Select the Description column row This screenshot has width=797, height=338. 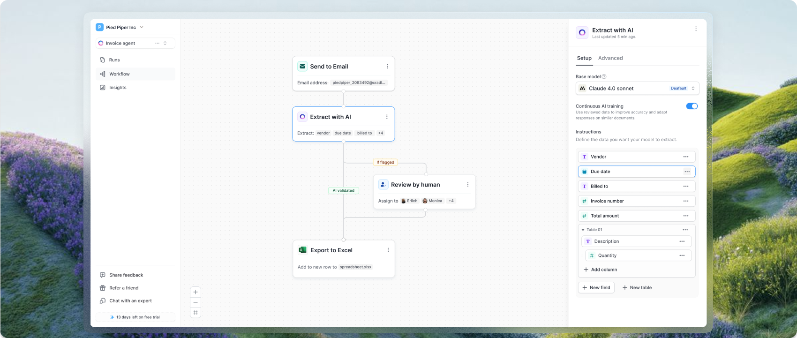(x=637, y=241)
